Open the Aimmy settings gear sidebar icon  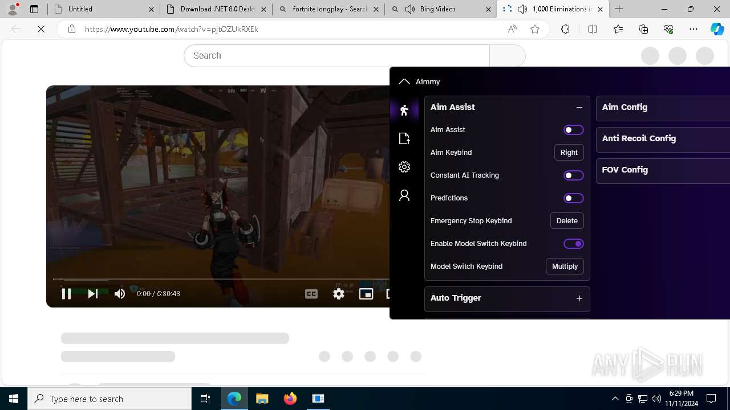click(x=404, y=167)
